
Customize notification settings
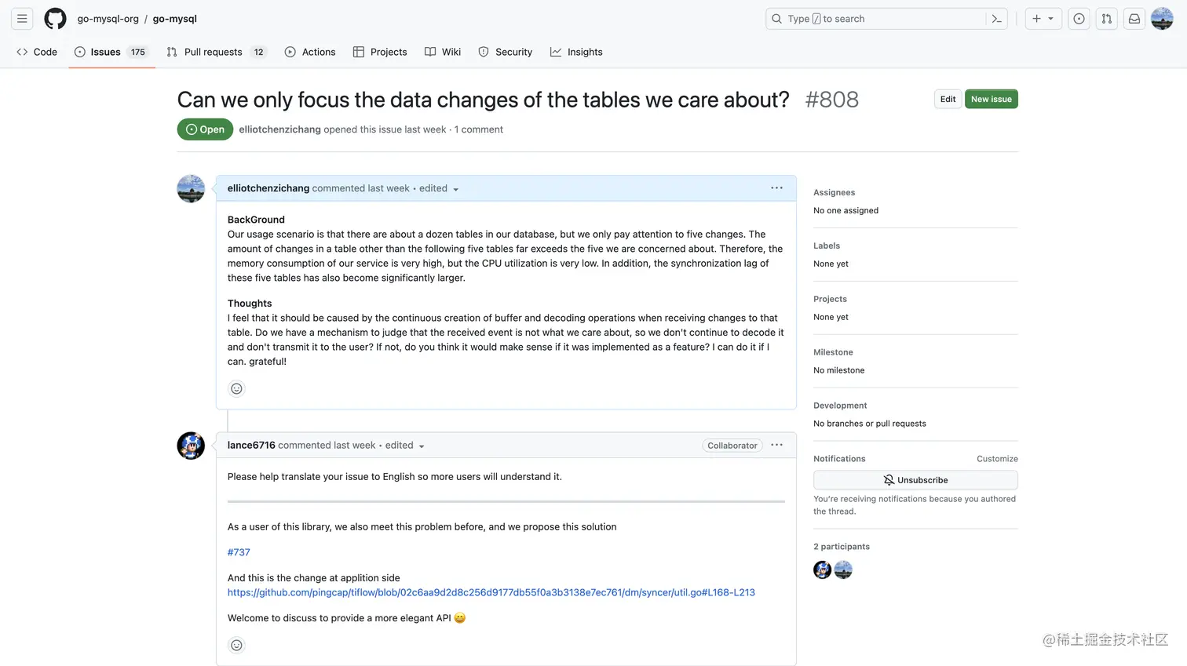997,459
